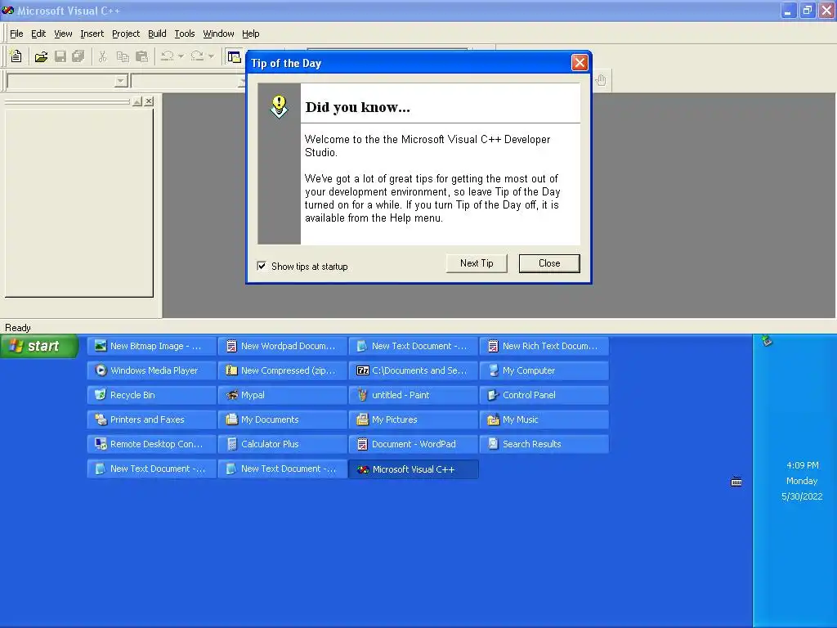Click the Close button in tip dialog
837x628 pixels.
tap(549, 263)
